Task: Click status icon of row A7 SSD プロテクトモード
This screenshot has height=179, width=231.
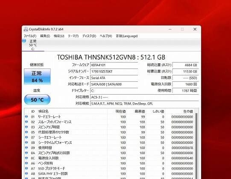Action: (26, 168)
